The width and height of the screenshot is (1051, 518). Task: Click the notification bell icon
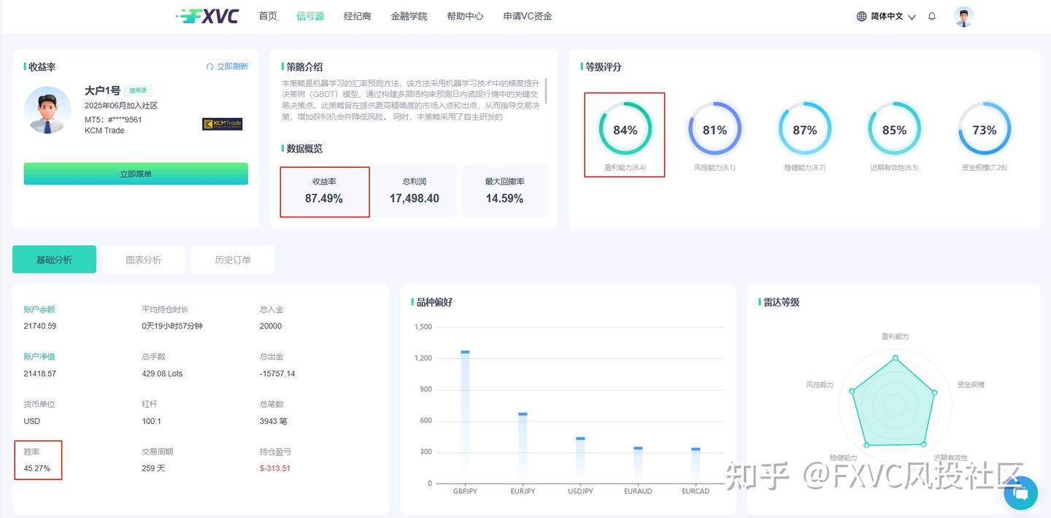tap(931, 15)
